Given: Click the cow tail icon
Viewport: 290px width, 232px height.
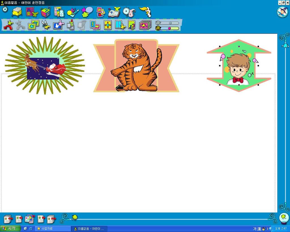Looking at the screenshot, I should pyautogui.click(x=145, y=12).
